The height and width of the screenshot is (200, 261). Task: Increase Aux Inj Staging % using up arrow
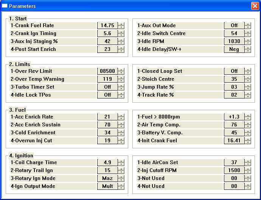click(x=121, y=40)
